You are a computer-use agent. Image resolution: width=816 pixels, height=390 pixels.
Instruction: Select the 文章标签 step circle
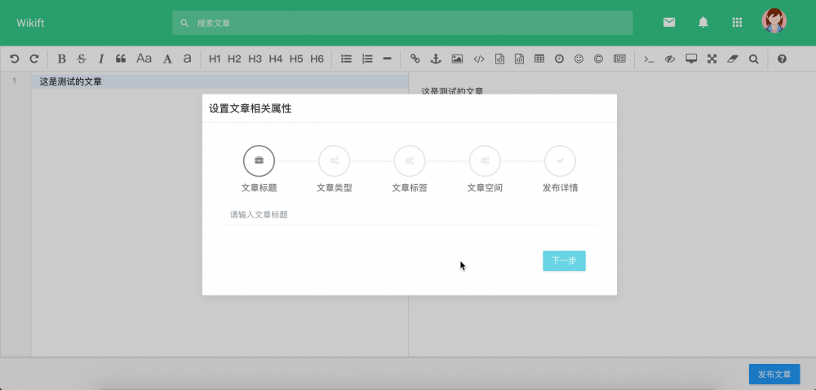410,160
